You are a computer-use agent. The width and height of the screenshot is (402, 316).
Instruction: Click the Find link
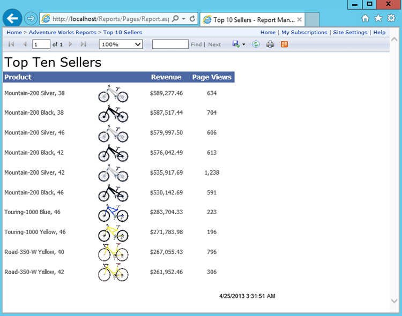196,44
